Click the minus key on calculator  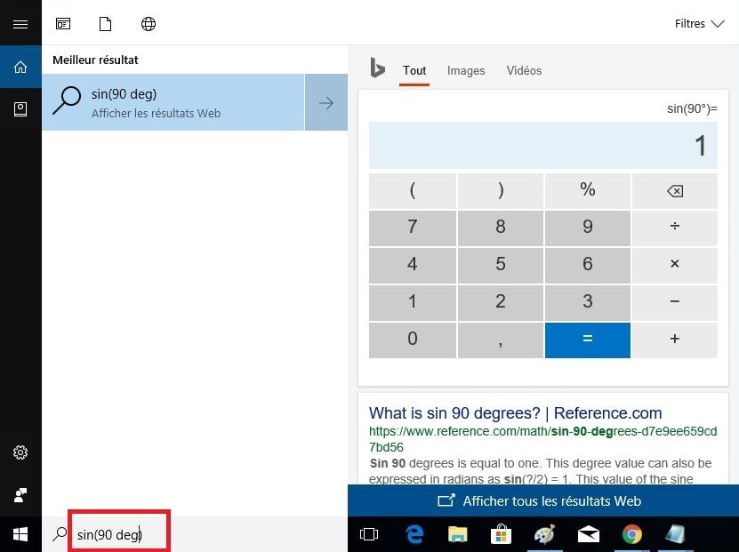[x=675, y=302]
